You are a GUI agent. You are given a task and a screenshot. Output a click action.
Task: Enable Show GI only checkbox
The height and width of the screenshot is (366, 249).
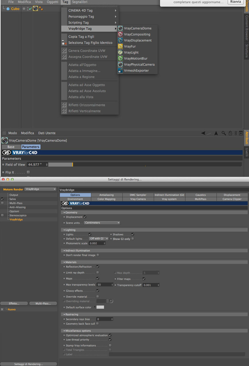133,239
